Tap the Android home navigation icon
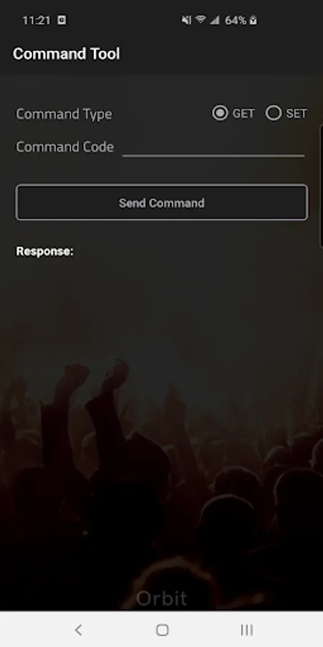This screenshot has width=323, height=647. pyautogui.click(x=162, y=630)
